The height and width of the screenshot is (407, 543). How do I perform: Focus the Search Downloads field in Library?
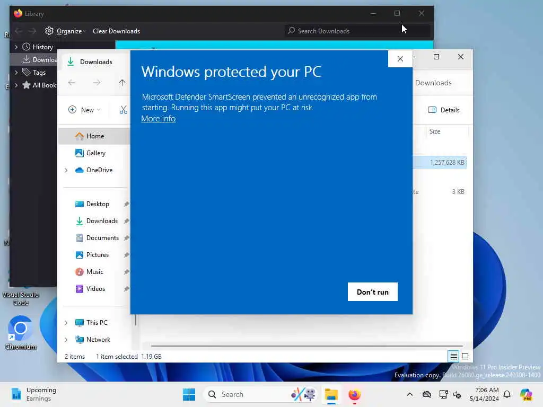(x=358, y=31)
